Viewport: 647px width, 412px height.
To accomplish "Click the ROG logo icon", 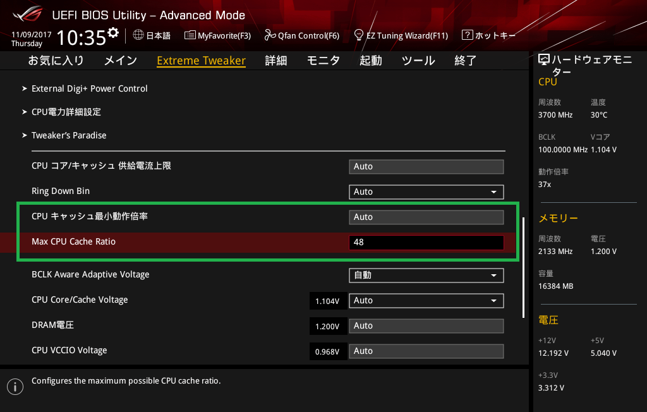I will pos(28,14).
